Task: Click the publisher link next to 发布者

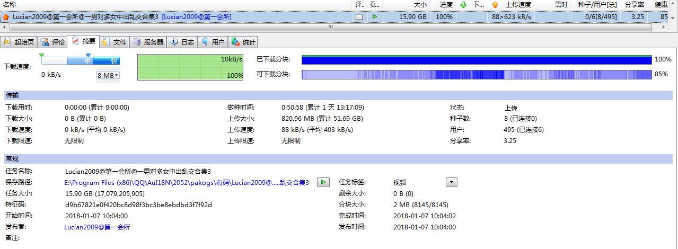Action: pyautogui.click(x=97, y=227)
